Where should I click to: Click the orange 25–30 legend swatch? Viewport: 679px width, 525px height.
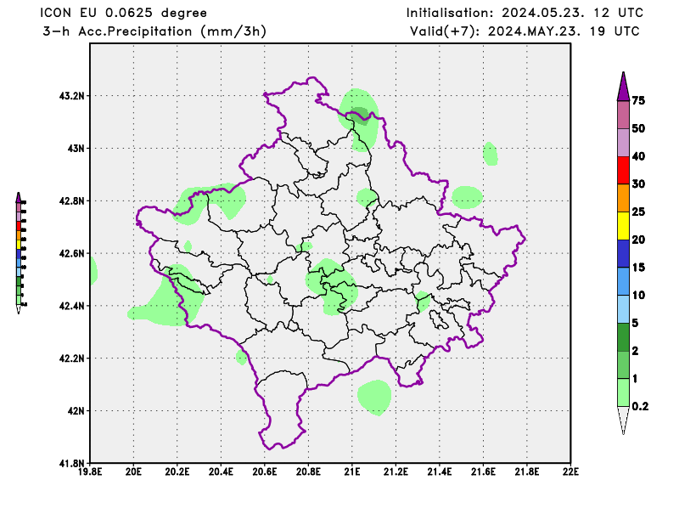pos(623,198)
